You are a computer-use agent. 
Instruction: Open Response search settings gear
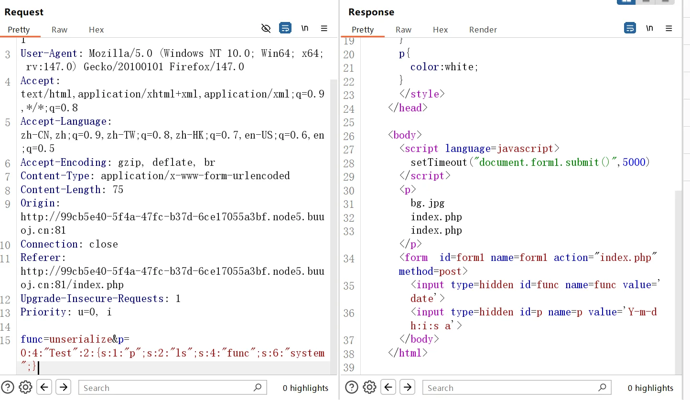click(369, 387)
